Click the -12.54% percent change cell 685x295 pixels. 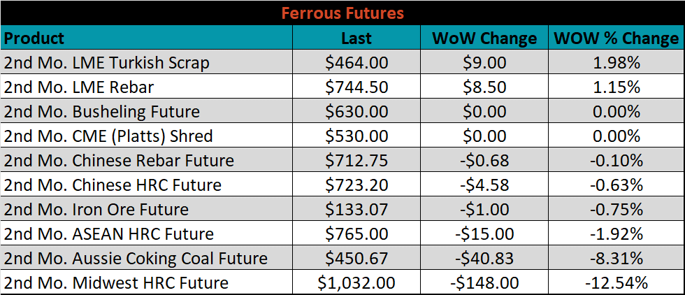pos(616,282)
